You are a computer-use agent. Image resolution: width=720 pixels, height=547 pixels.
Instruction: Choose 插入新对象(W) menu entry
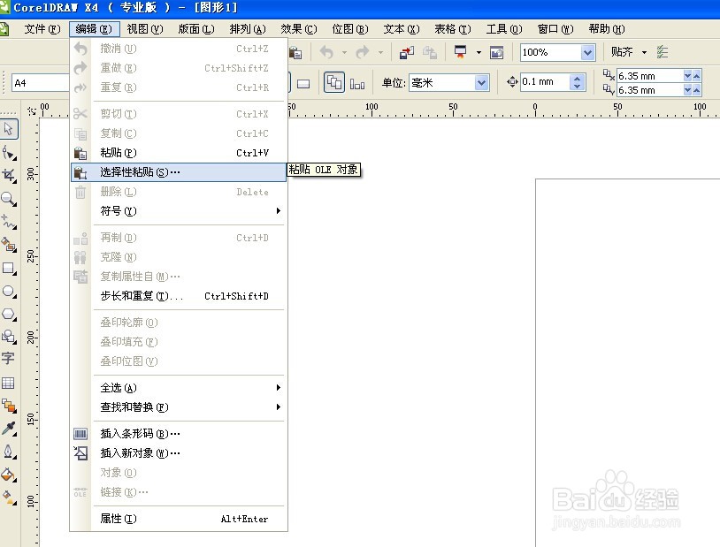(x=178, y=453)
